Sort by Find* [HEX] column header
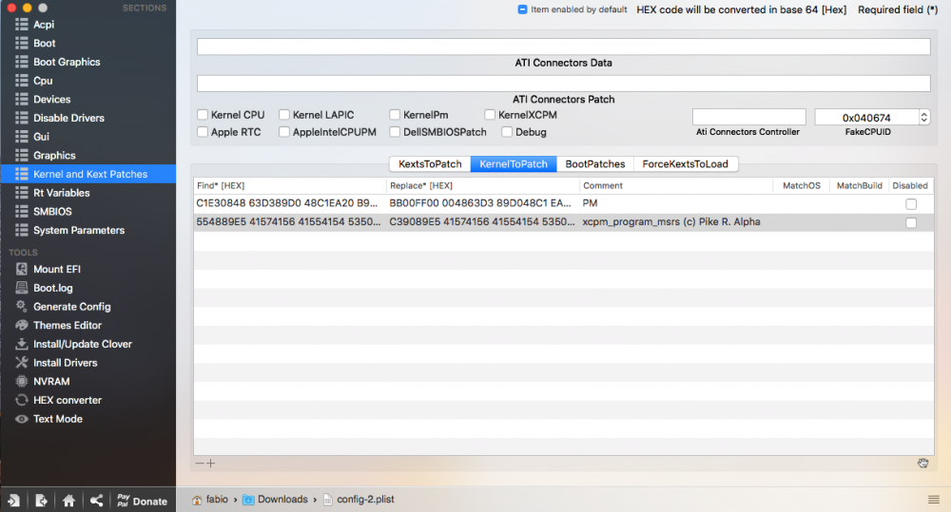951x512 pixels. coord(290,185)
